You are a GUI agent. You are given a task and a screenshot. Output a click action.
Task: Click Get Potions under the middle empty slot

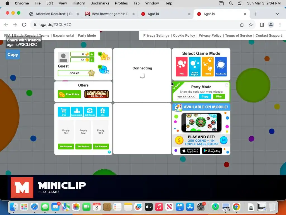(83, 146)
